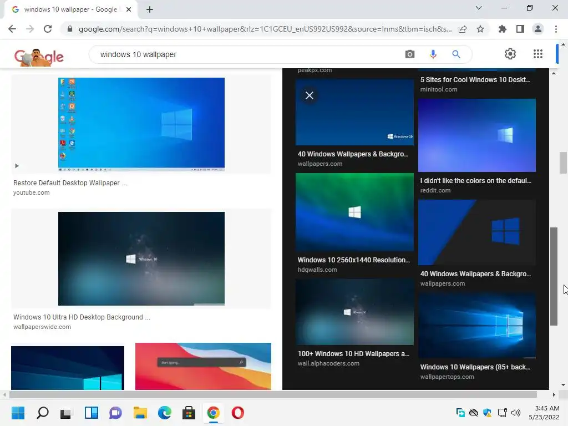Viewport: 568px width, 426px height.
Task: Open the wallpapers.com dark blue image with close button
Action: click(354, 112)
